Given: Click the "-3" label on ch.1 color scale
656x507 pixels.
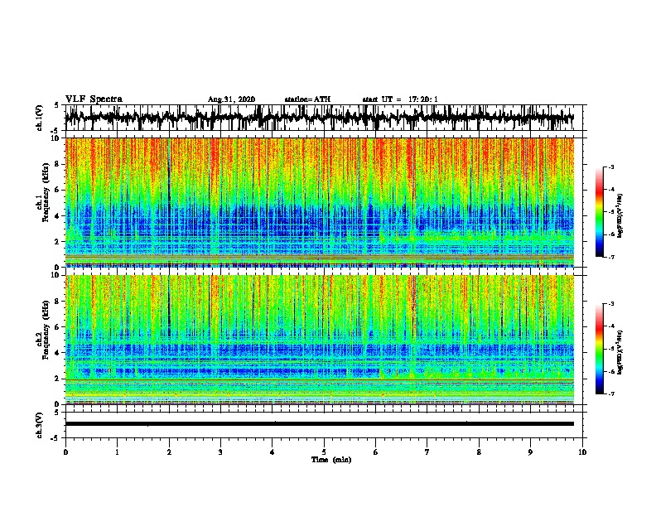Looking at the screenshot, I should 610,167.
